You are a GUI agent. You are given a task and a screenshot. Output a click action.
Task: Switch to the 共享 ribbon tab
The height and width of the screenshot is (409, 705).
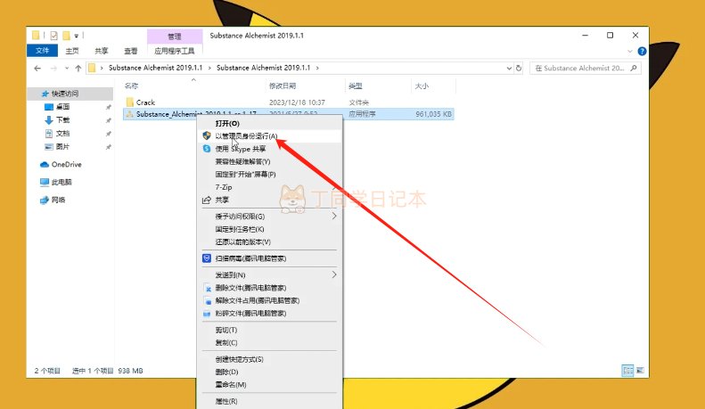(x=102, y=51)
